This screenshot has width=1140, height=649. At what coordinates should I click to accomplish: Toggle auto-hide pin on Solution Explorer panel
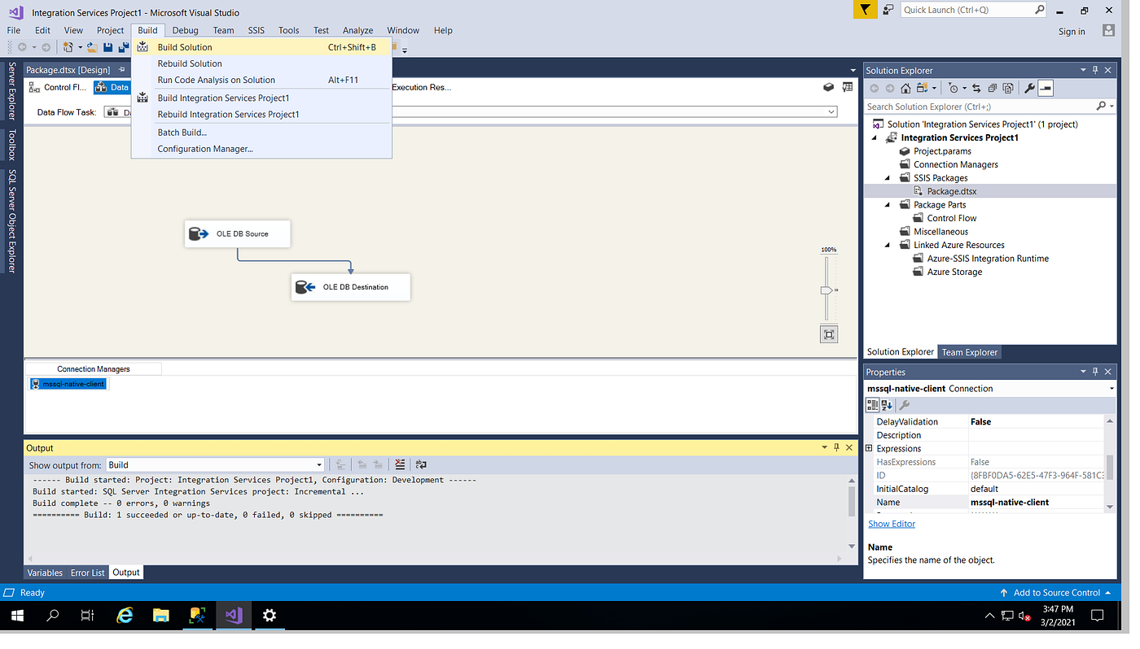1095,70
